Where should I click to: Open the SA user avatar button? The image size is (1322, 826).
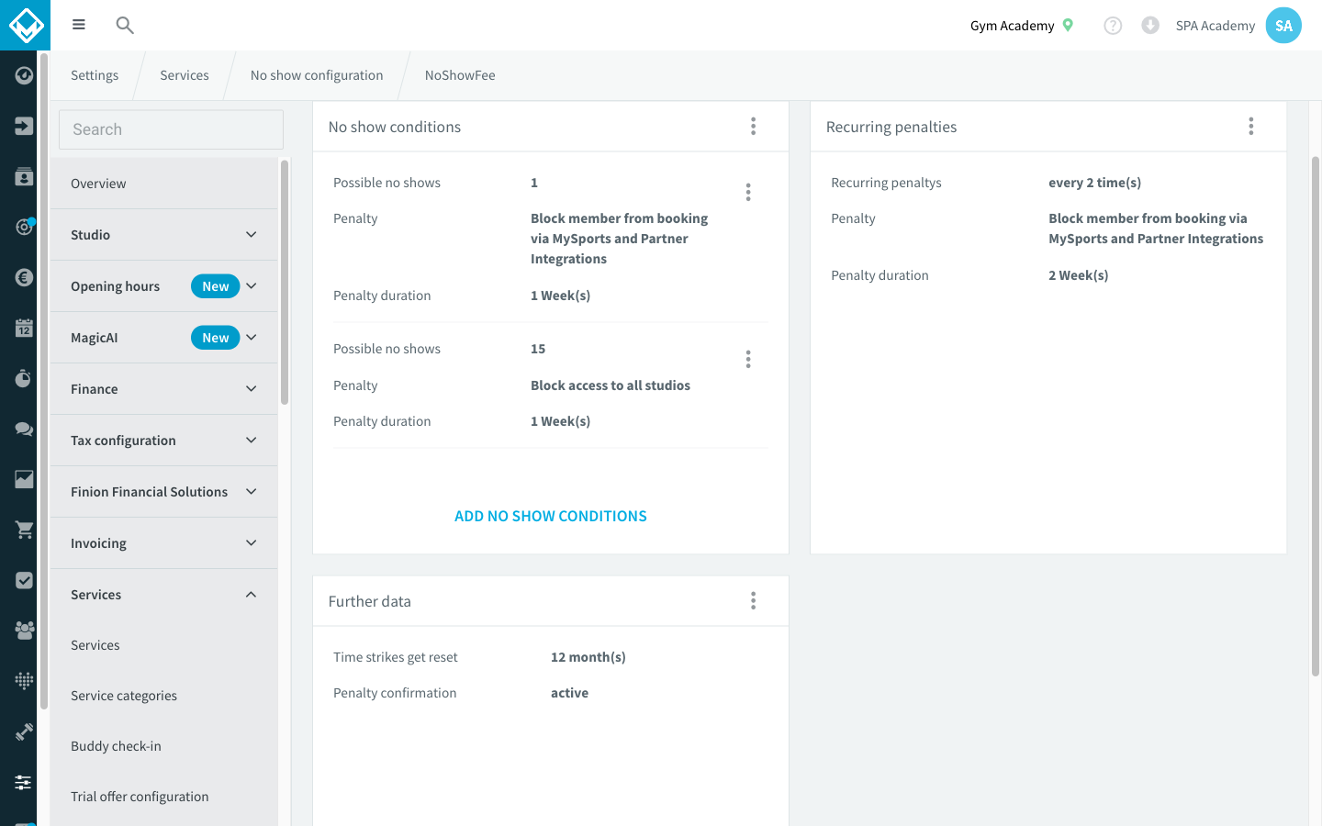pyautogui.click(x=1283, y=26)
